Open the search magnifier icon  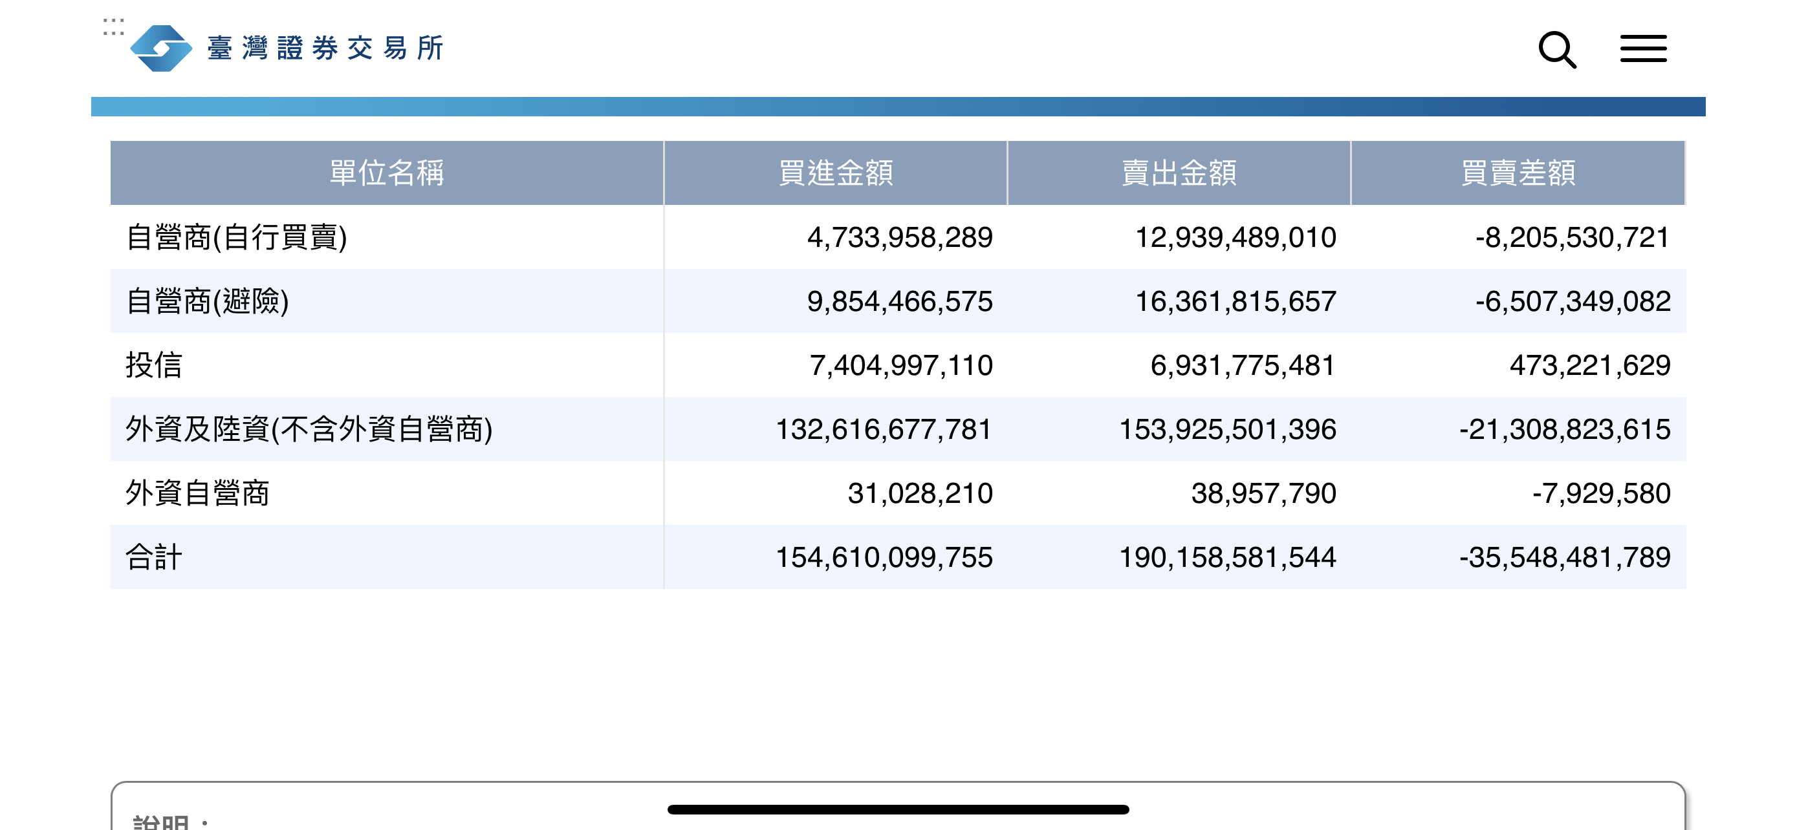point(1557,48)
